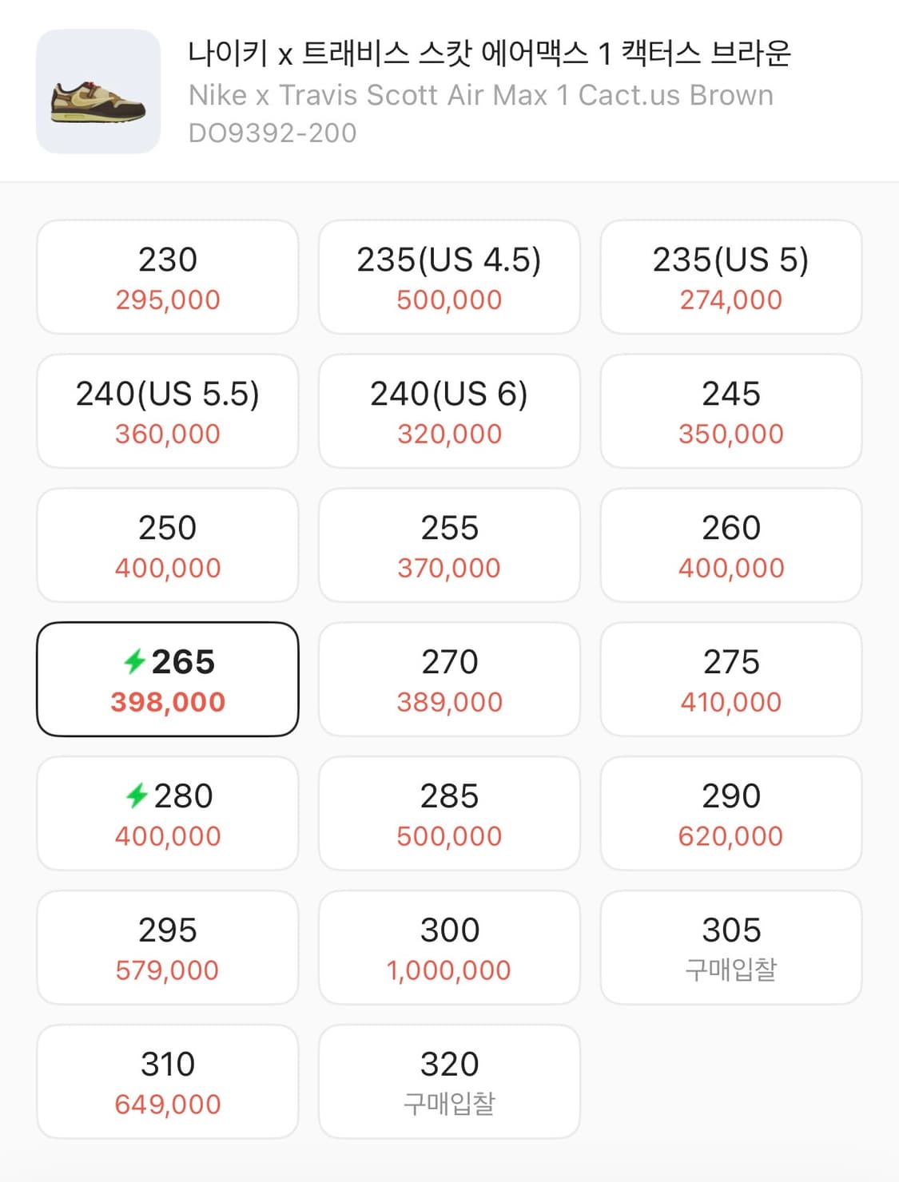This screenshot has width=899, height=1182.
Task: Choose size 235 (US 4.5) option
Action: click(449, 277)
